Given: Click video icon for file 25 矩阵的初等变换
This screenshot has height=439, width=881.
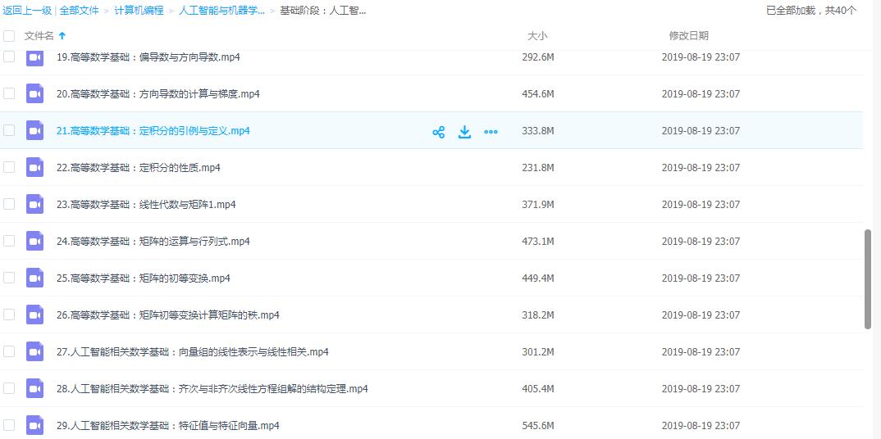Looking at the screenshot, I should coord(34,278).
